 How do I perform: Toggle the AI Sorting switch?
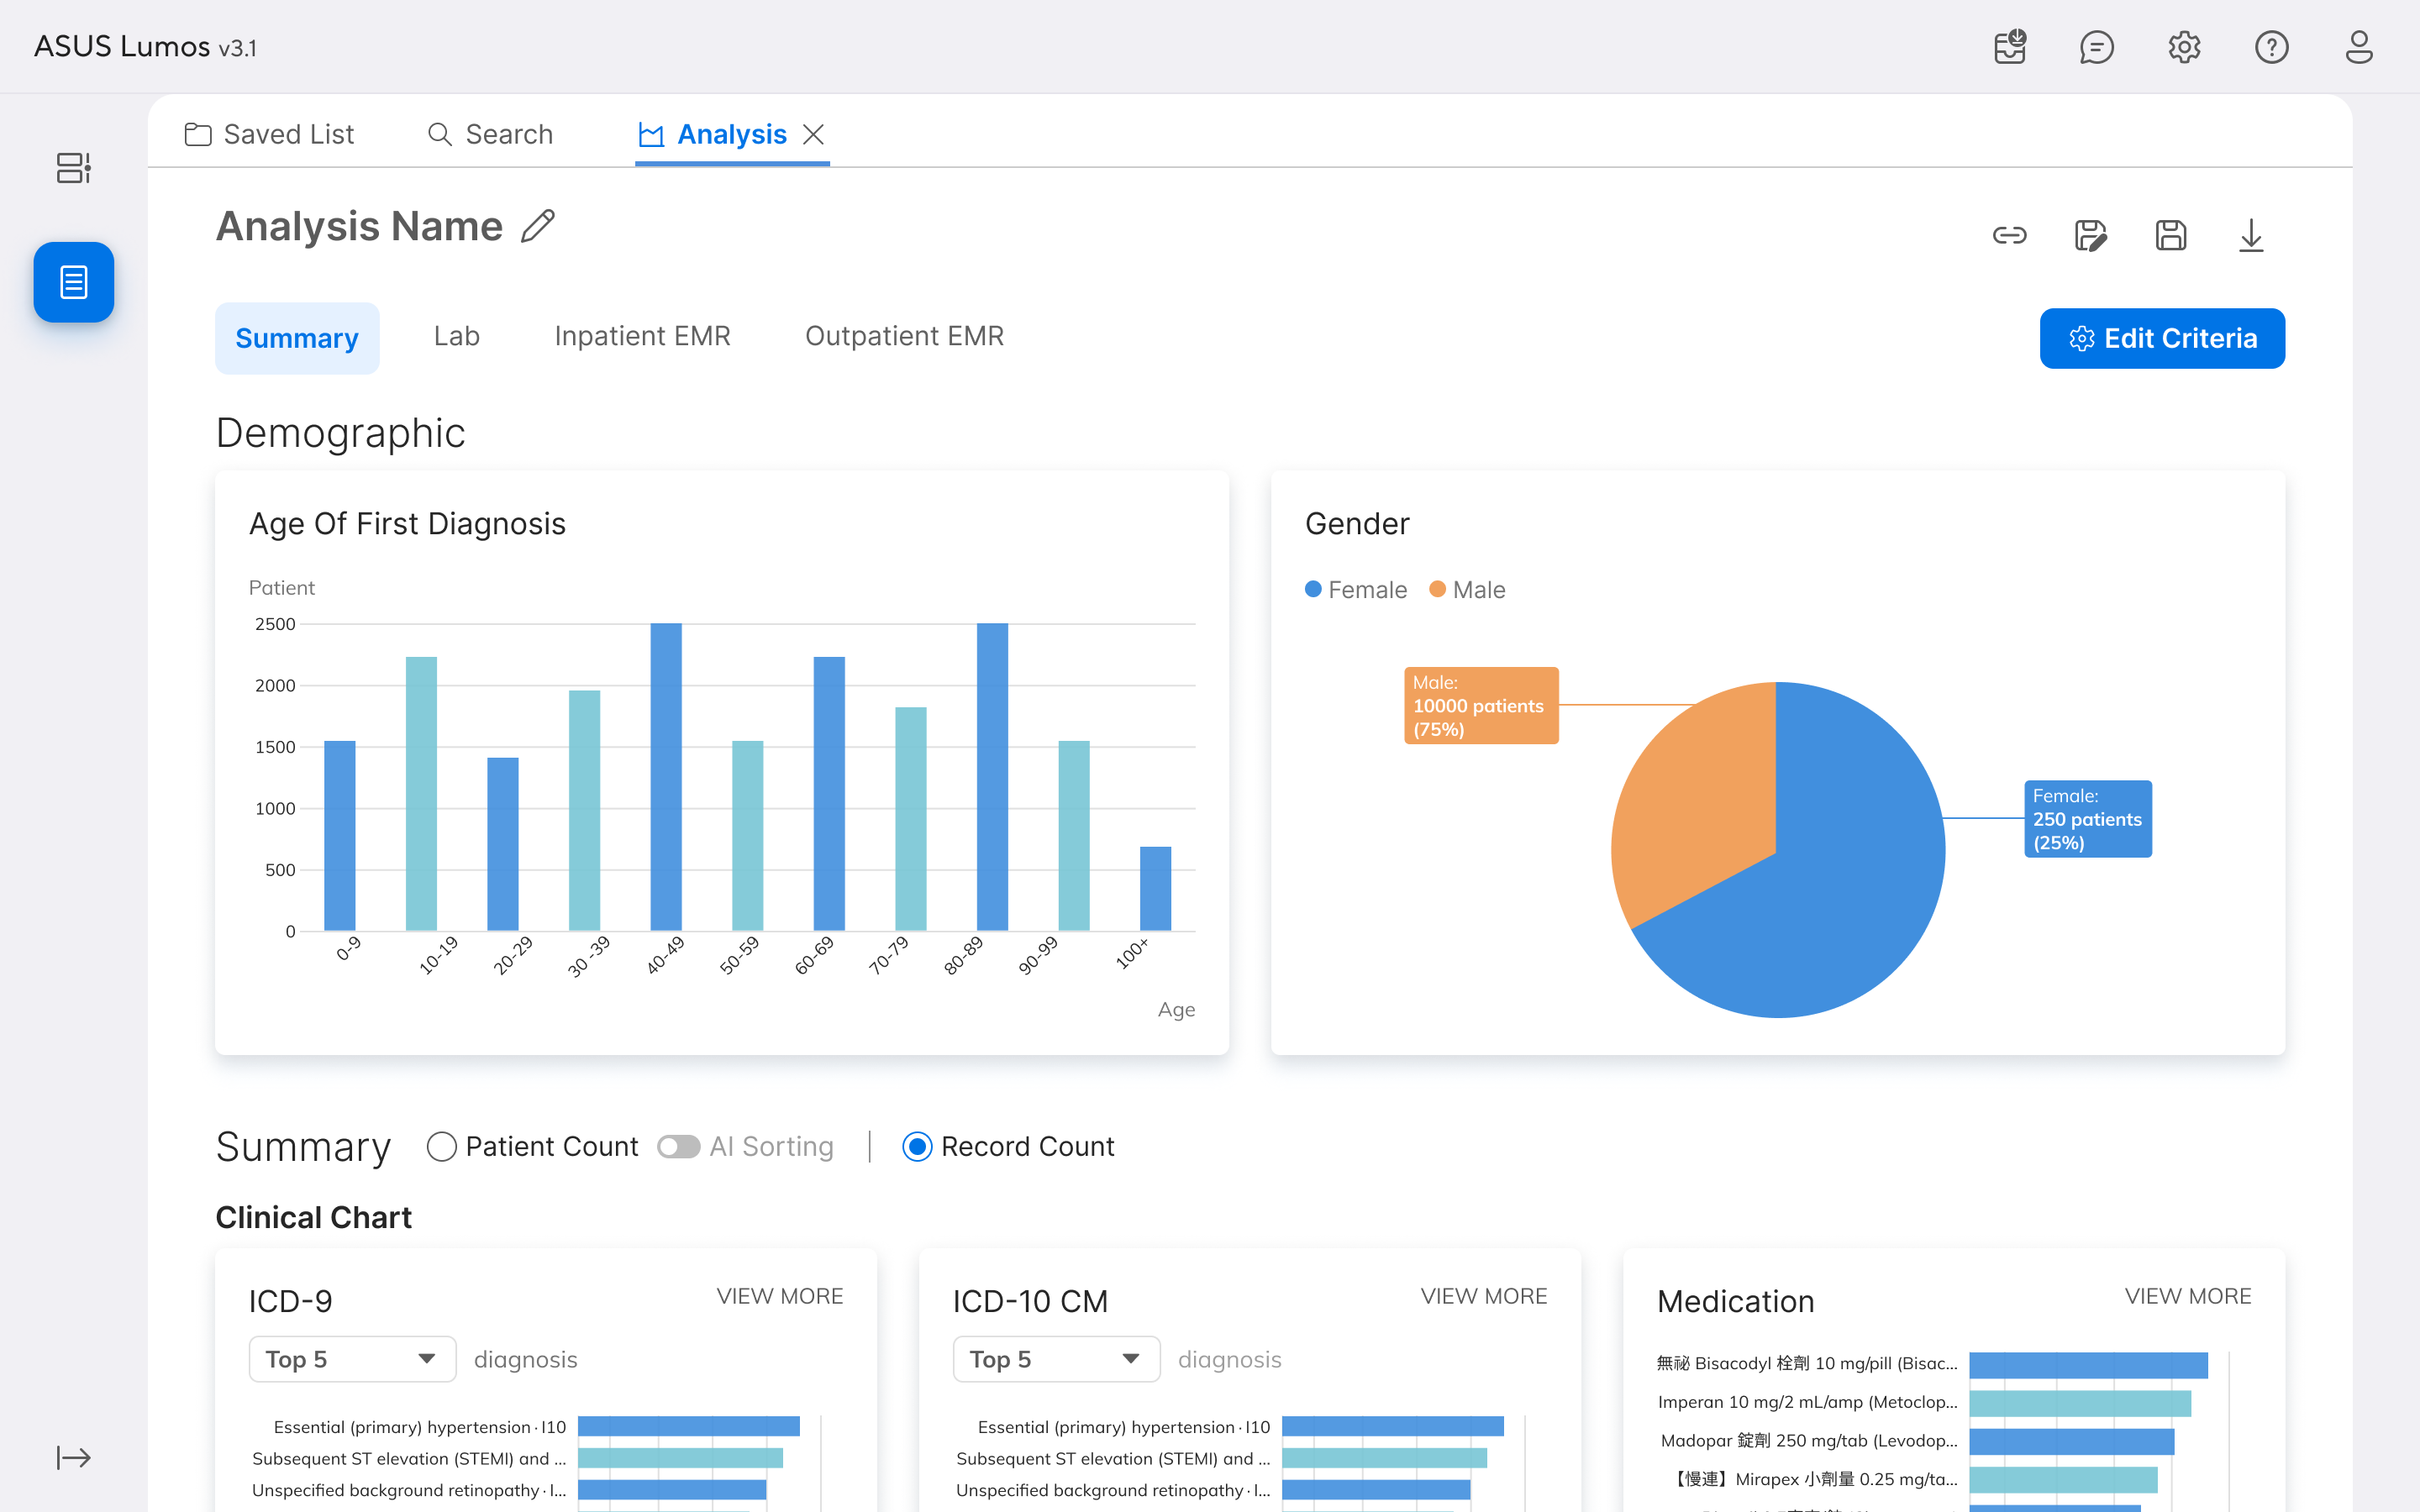coord(678,1146)
